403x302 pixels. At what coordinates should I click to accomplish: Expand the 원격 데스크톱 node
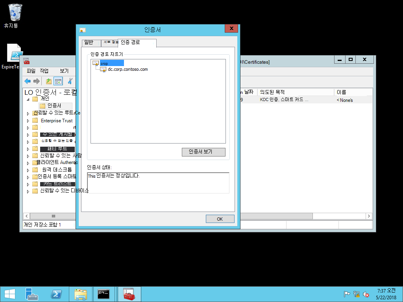pos(28,170)
